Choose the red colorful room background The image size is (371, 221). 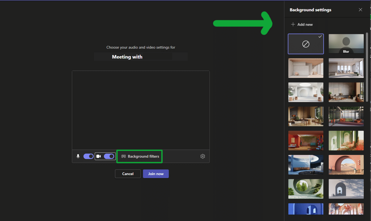click(306, 141)
